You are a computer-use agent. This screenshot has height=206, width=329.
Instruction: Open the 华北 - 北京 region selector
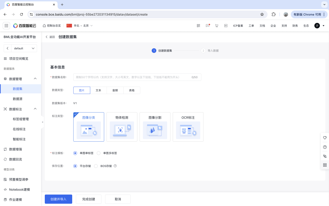pos(80,26)
